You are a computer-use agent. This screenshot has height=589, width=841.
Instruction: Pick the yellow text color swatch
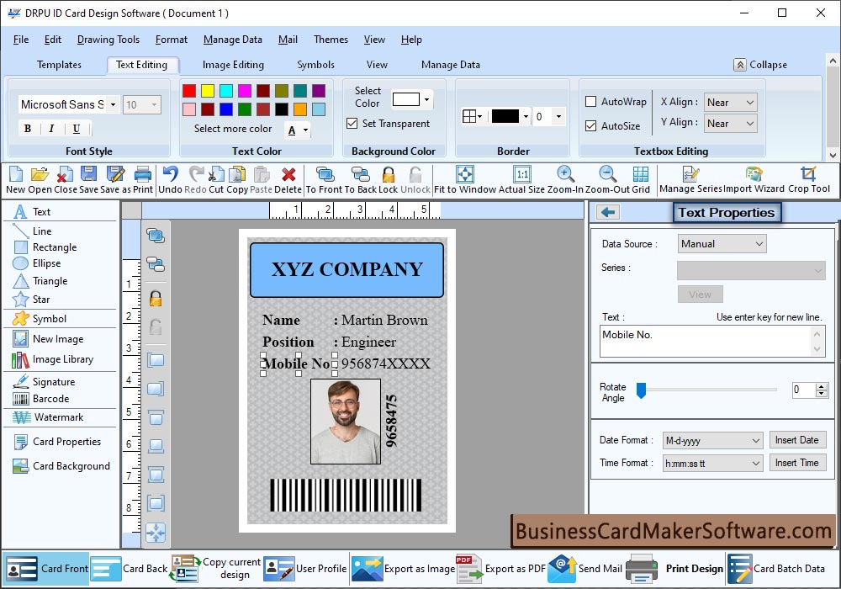pyautogui.click(x=208, y=91)
